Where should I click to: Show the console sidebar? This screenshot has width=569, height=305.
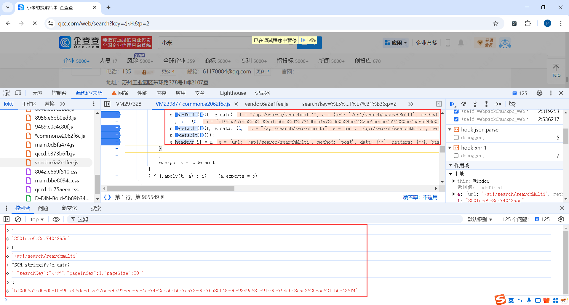7,219
